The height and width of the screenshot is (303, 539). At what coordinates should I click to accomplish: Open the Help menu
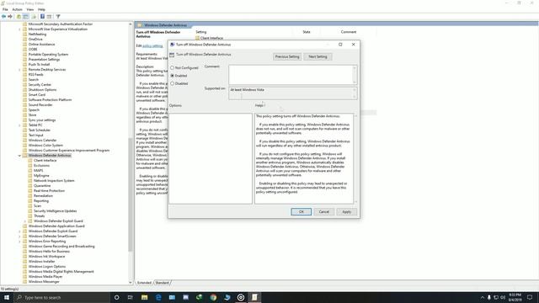[41, 9]
